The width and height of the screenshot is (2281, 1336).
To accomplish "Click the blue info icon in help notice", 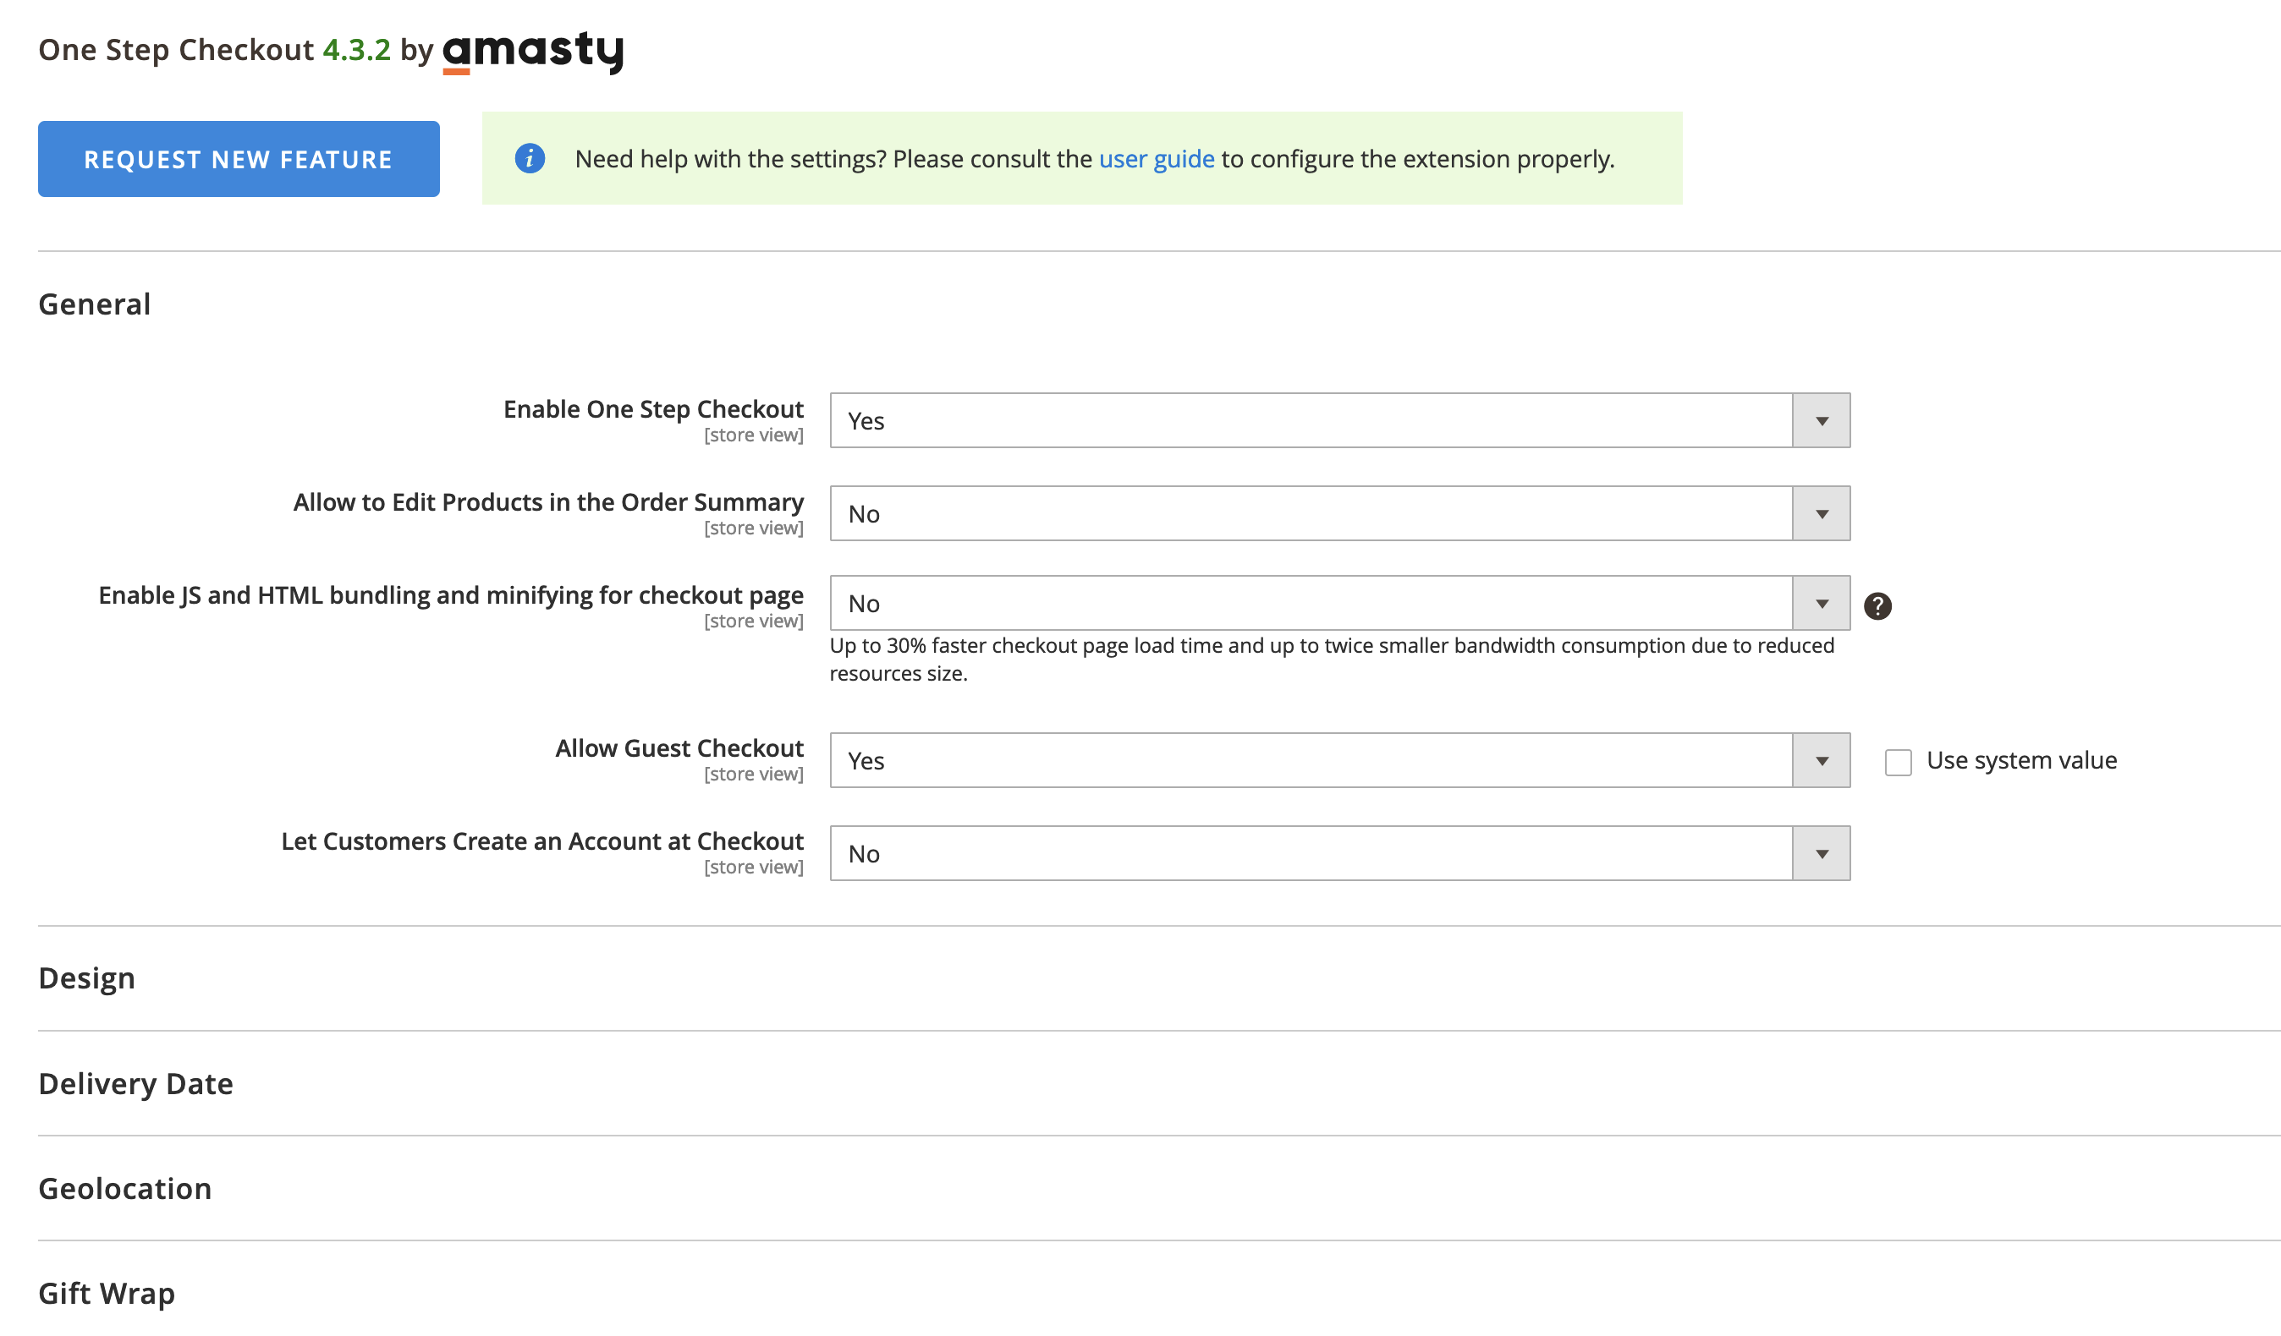I will pyautogui.click(x=530, y=158).
